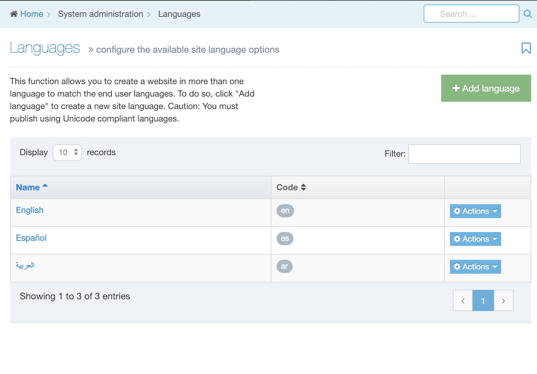The width and height of the screenshot is (537, 374).
Task: Click the bookmark icon beside page title
Action: point(526,48)
